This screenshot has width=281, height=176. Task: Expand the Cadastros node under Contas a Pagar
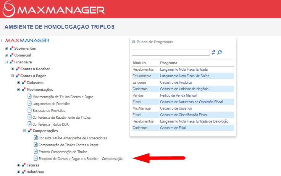(x=18, y=82)
